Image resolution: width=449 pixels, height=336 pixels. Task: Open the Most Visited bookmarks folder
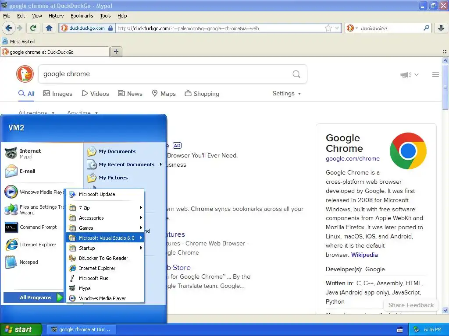point(18,42)
